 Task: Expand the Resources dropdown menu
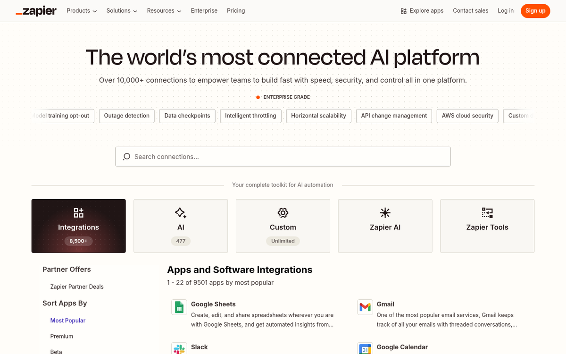click(x=164, y=11)
